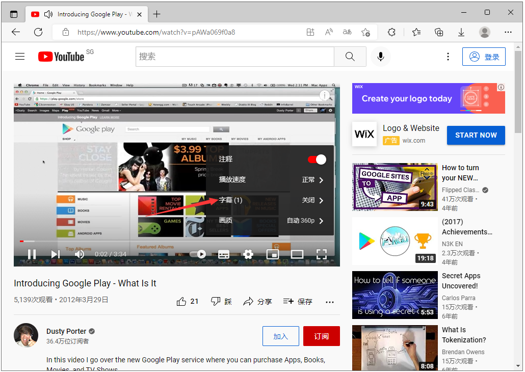Click the 加入 join button
Screen dimensions: 525x372
[x=280, y=336]
